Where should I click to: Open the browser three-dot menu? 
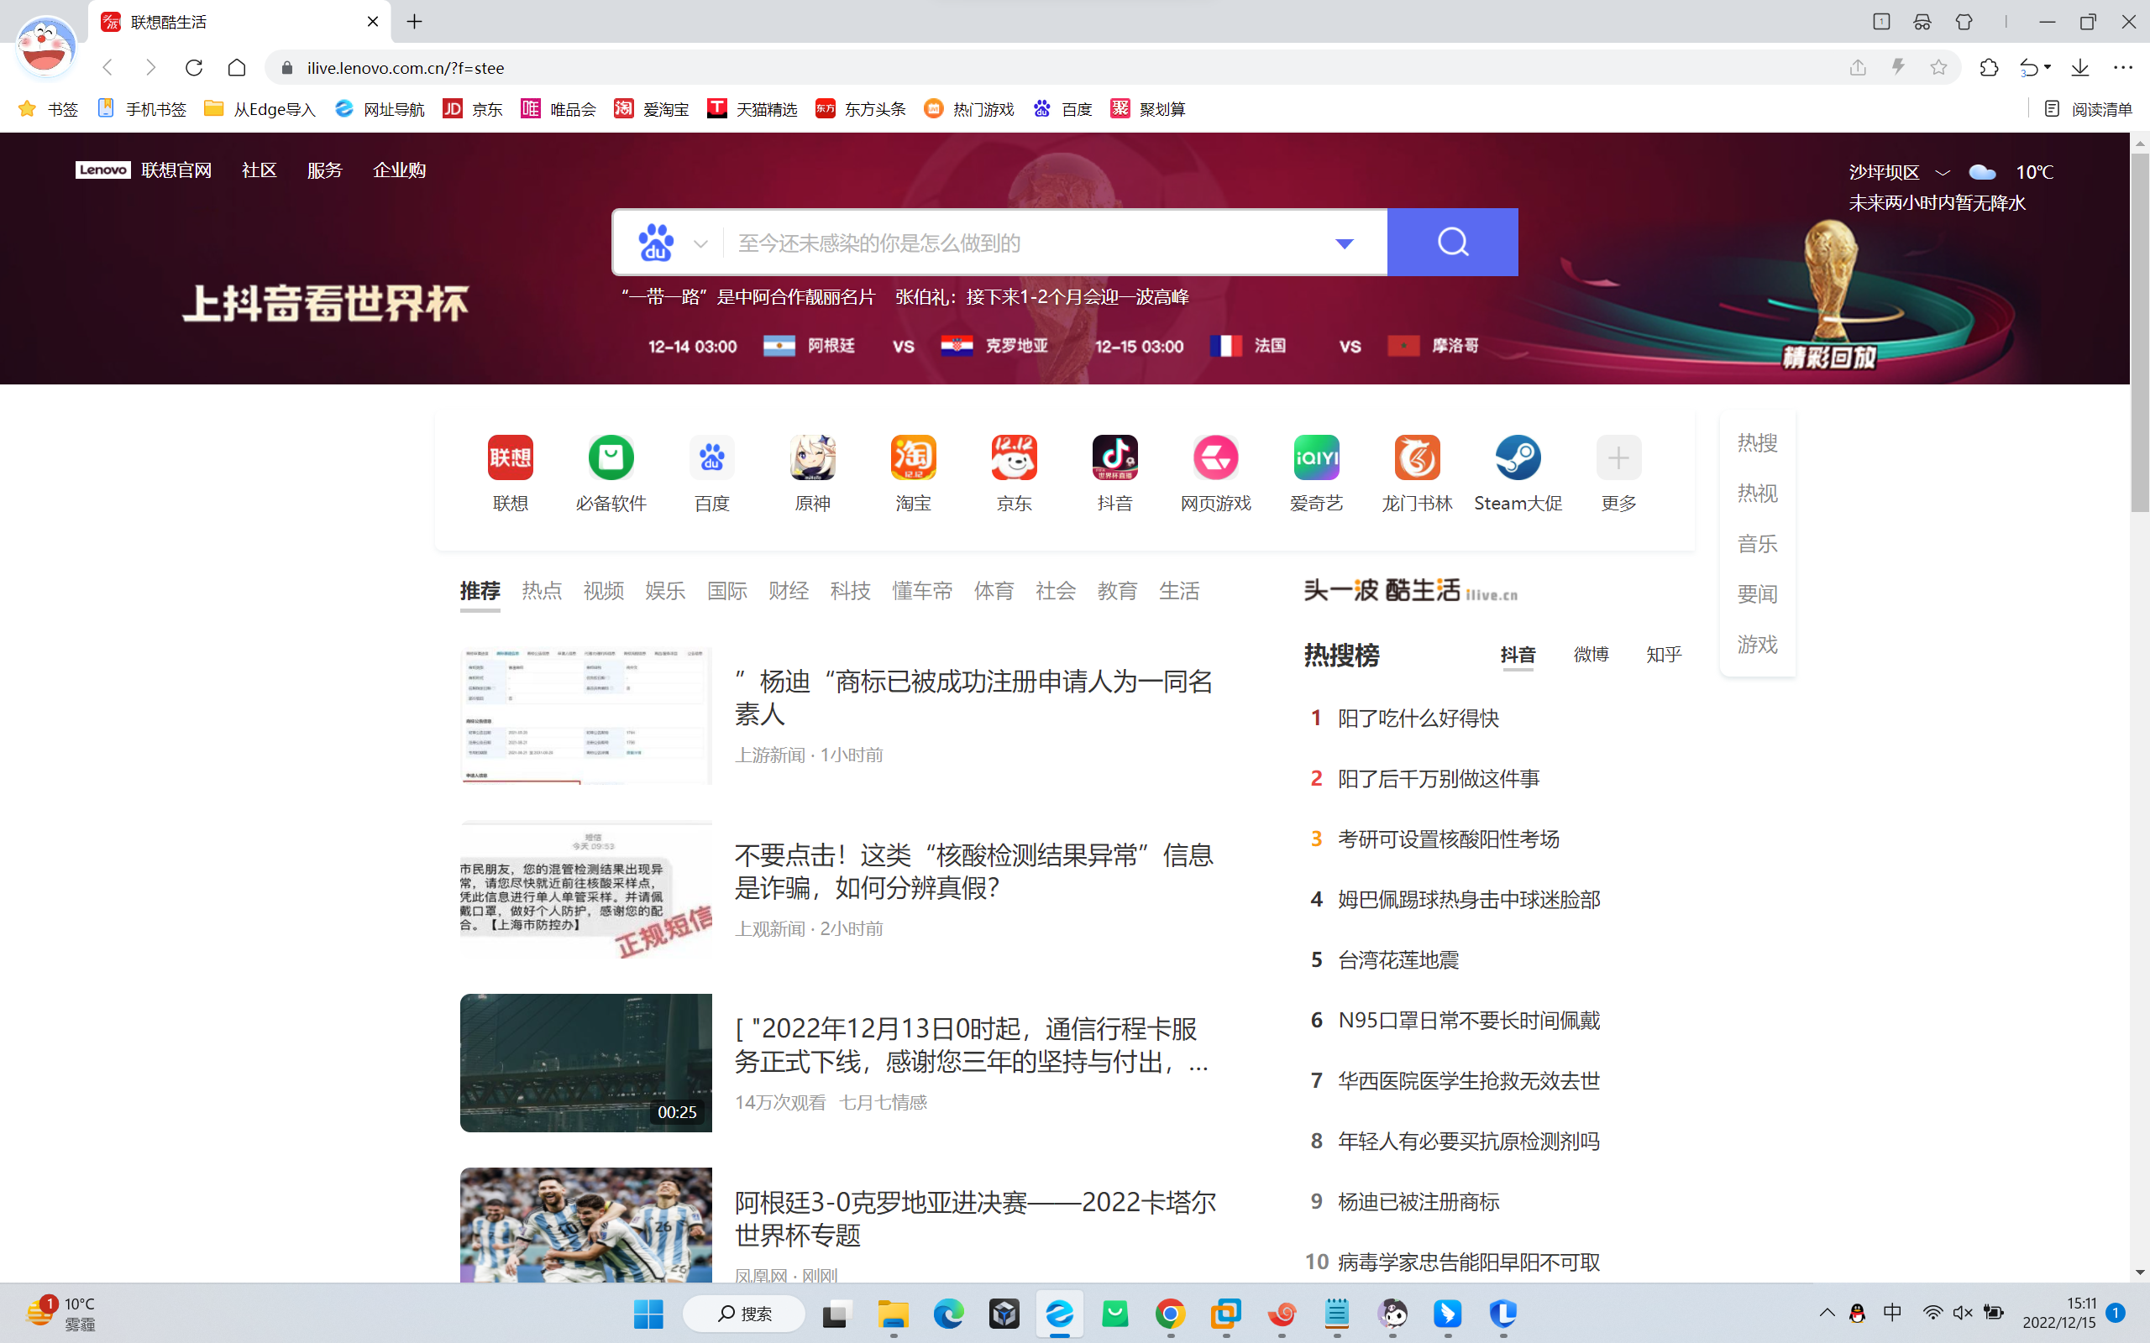(x=2122, y=67)
